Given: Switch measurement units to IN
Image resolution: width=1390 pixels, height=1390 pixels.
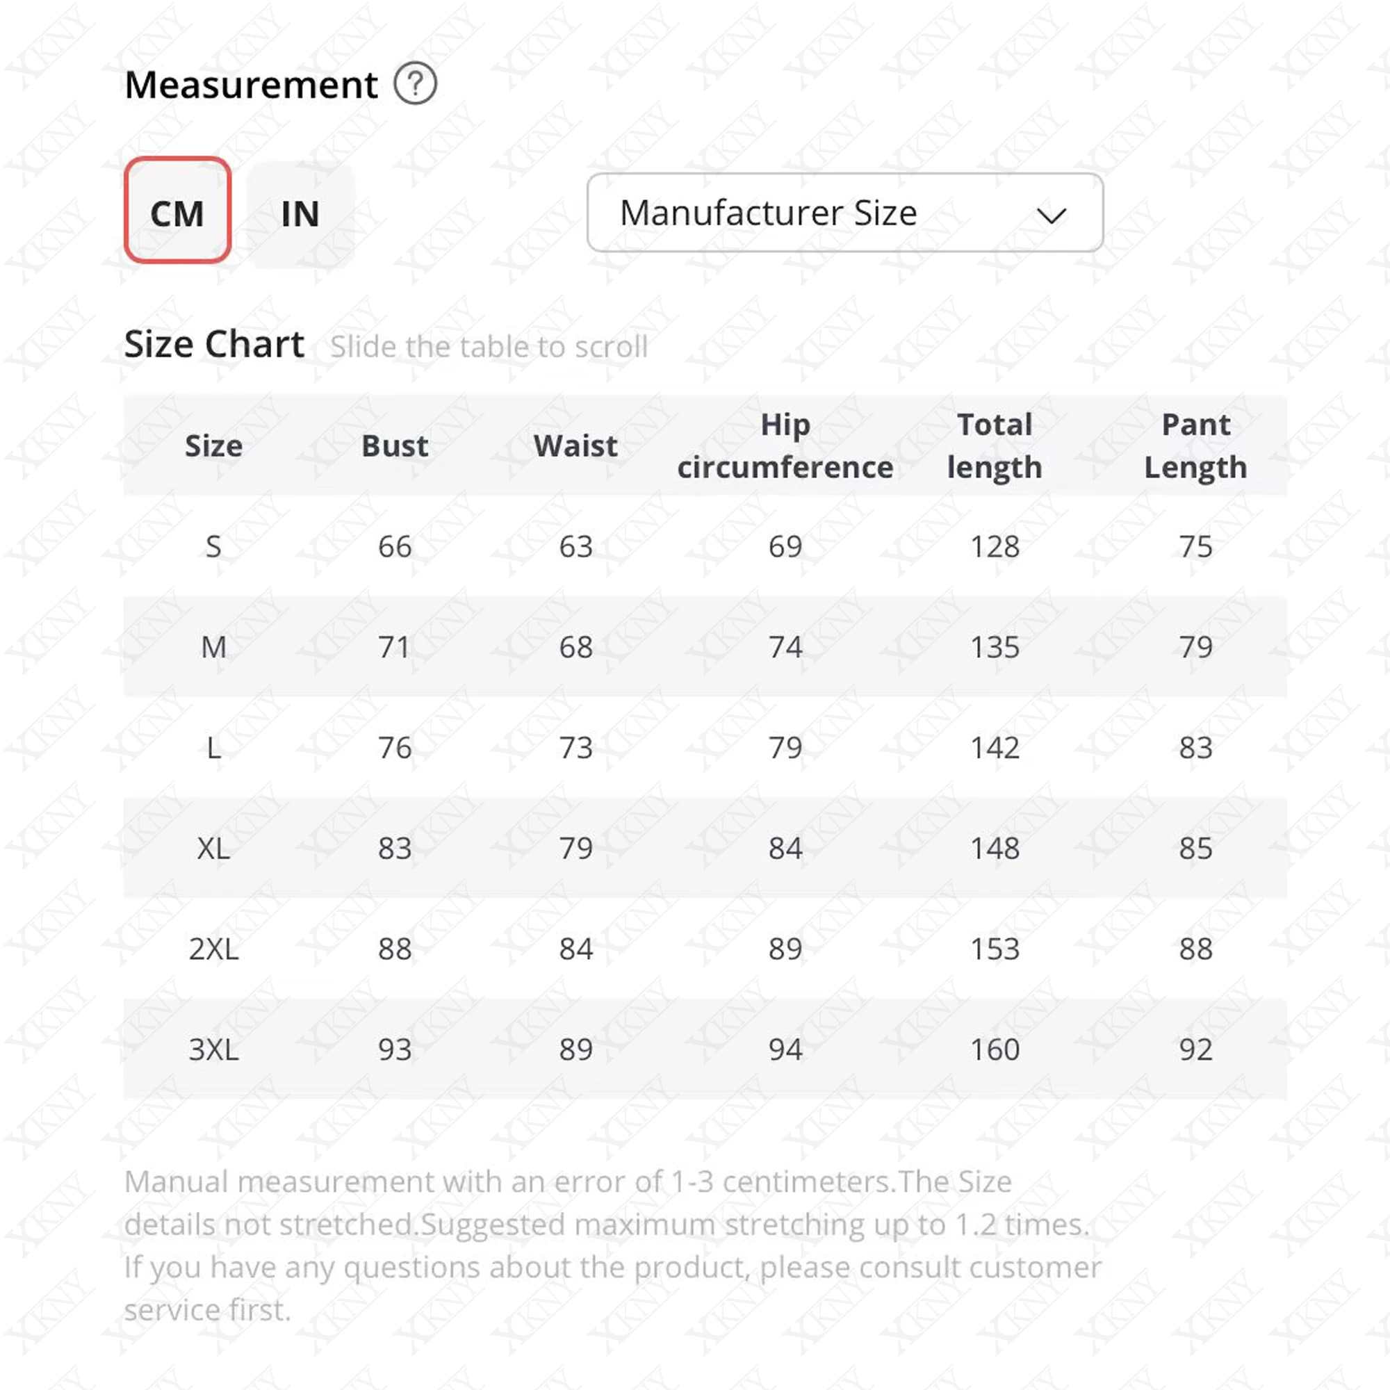Looking at the screenshot, I should pos(300,213).
